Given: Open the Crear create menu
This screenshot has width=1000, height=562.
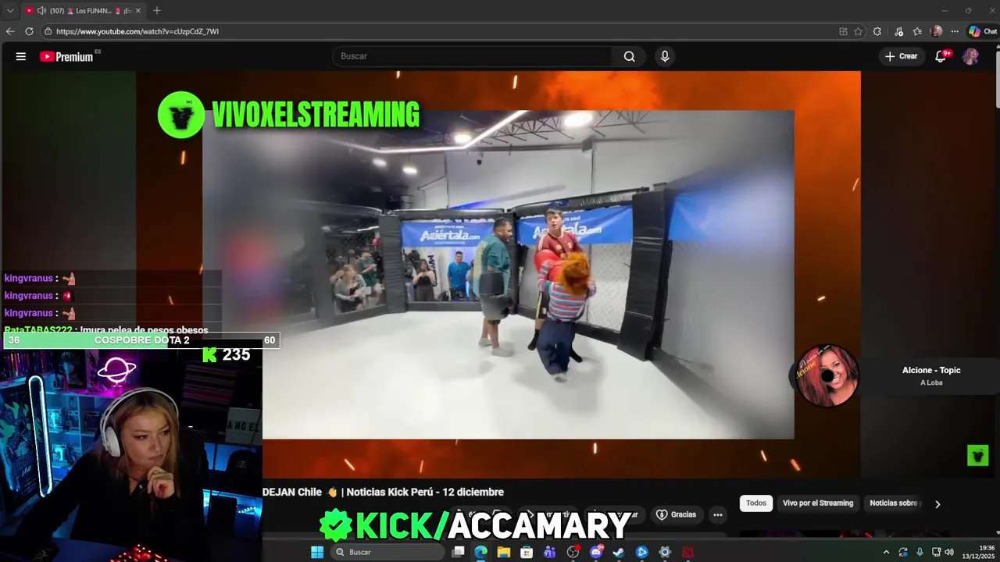Looking at the screenshot, I should pyautogui.click(x=902, y=56).
